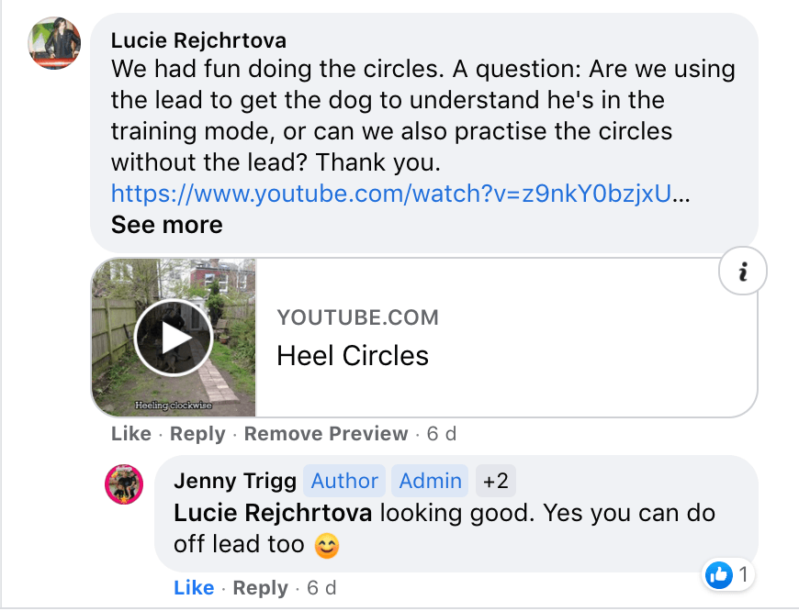Open Lucie Rejchrtova's profile picture
This screenshot has width=799, height=611.
click(54, 43)
